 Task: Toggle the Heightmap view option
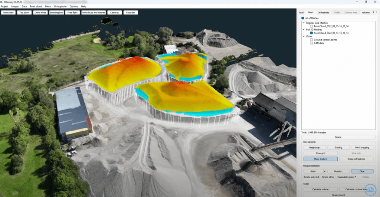tap(314, 148)
